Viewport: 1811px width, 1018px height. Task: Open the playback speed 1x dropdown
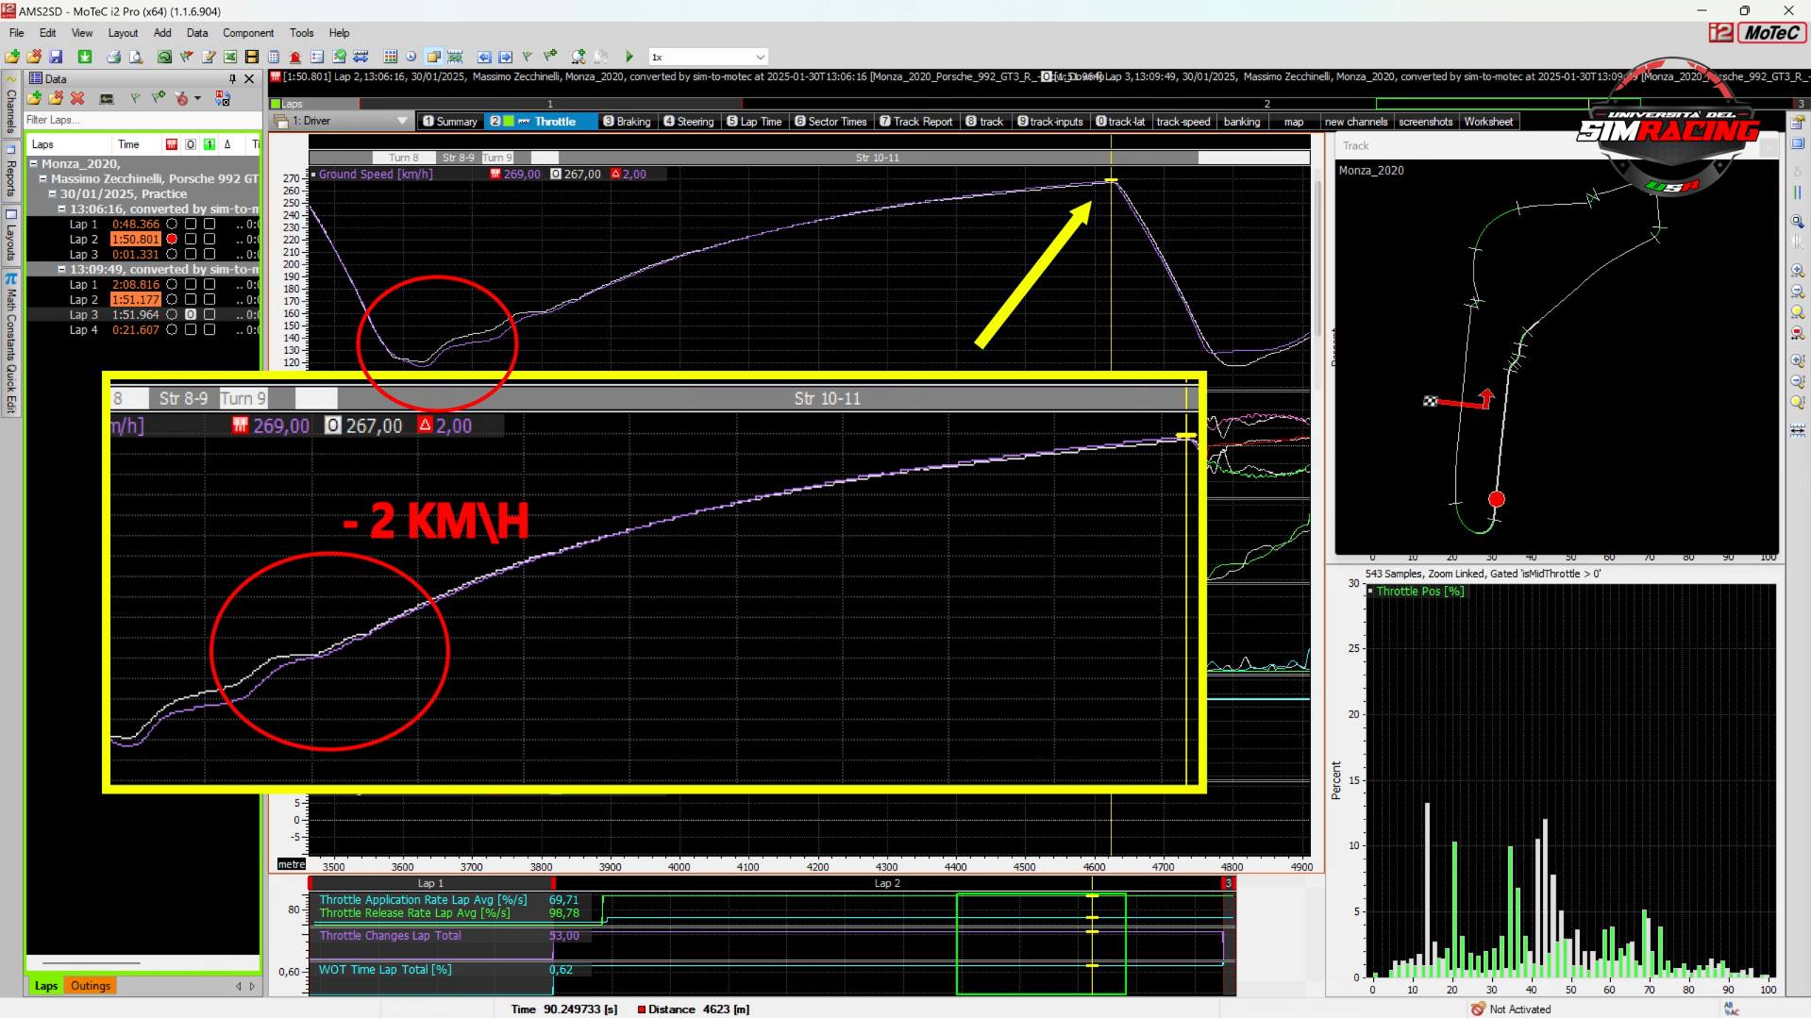(760, 57)
